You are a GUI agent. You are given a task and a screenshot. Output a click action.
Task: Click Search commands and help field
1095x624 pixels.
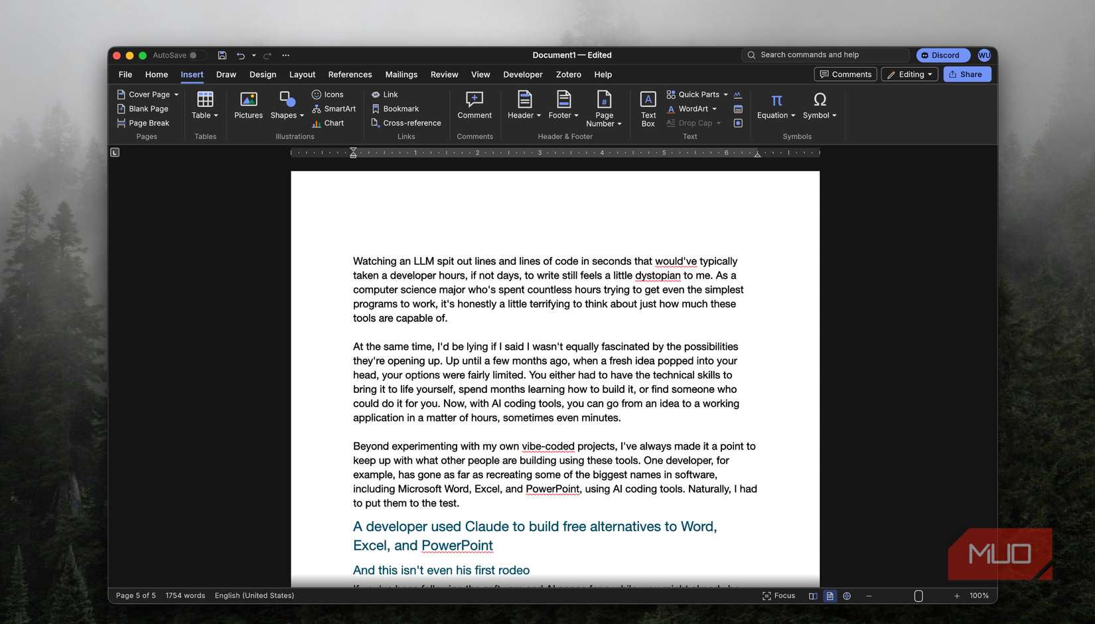pyautogui.click(x=825, y=55)
